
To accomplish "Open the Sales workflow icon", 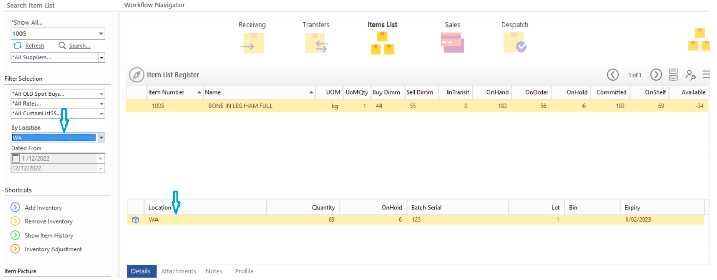I will [452, 43].
